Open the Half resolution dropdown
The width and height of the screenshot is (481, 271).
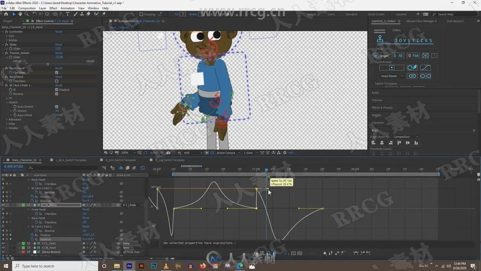coord(193,153)
